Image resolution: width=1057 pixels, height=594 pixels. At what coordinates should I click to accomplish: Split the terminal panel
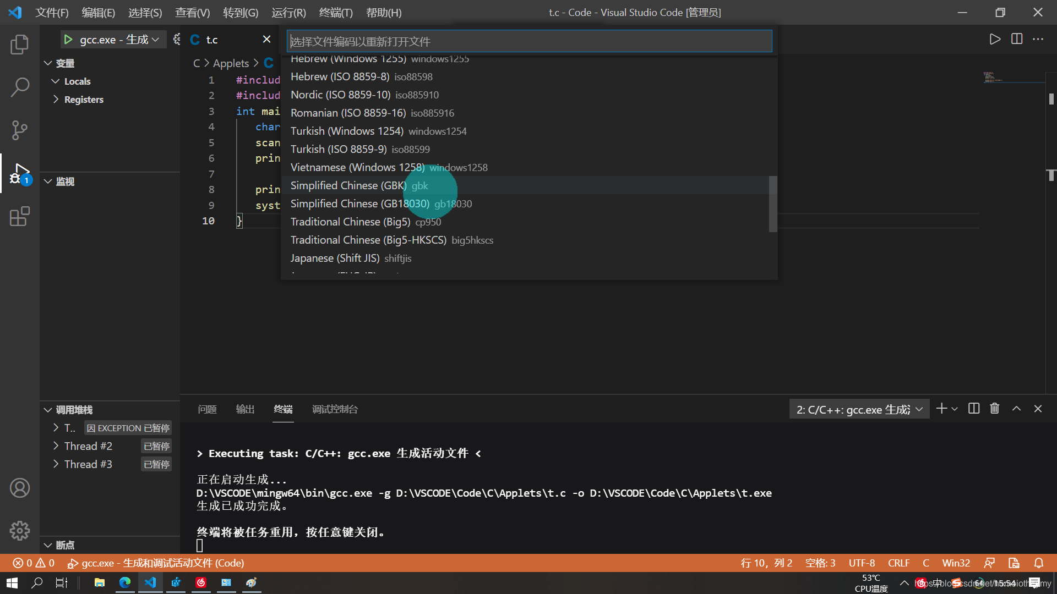[973, 409]
